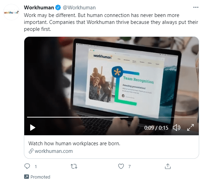Viewport: 204px width, 182px height.
Task: Mute the video using speaker icon
Action: pos(177,128)
